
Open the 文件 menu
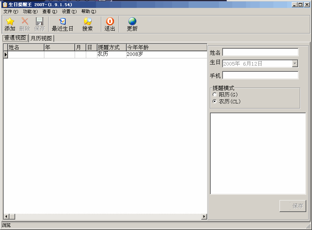tap(10, 12)
